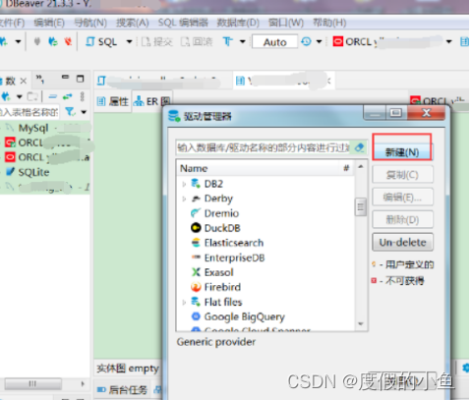Click the navigator table name filter field
Image resolution: width=471 pixels, height=400 pixels.
(x=29, y=112)
